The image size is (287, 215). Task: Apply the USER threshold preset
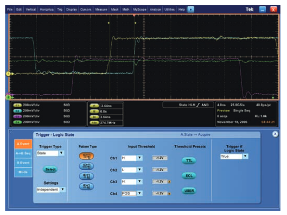(x=189, y=191)
